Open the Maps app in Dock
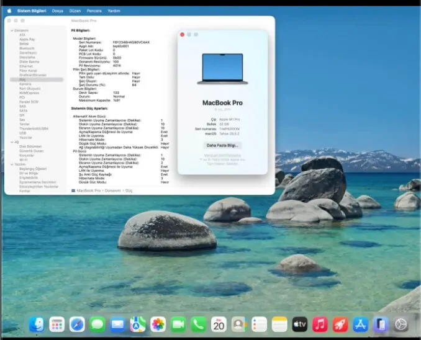 click(x=138, y=324)
